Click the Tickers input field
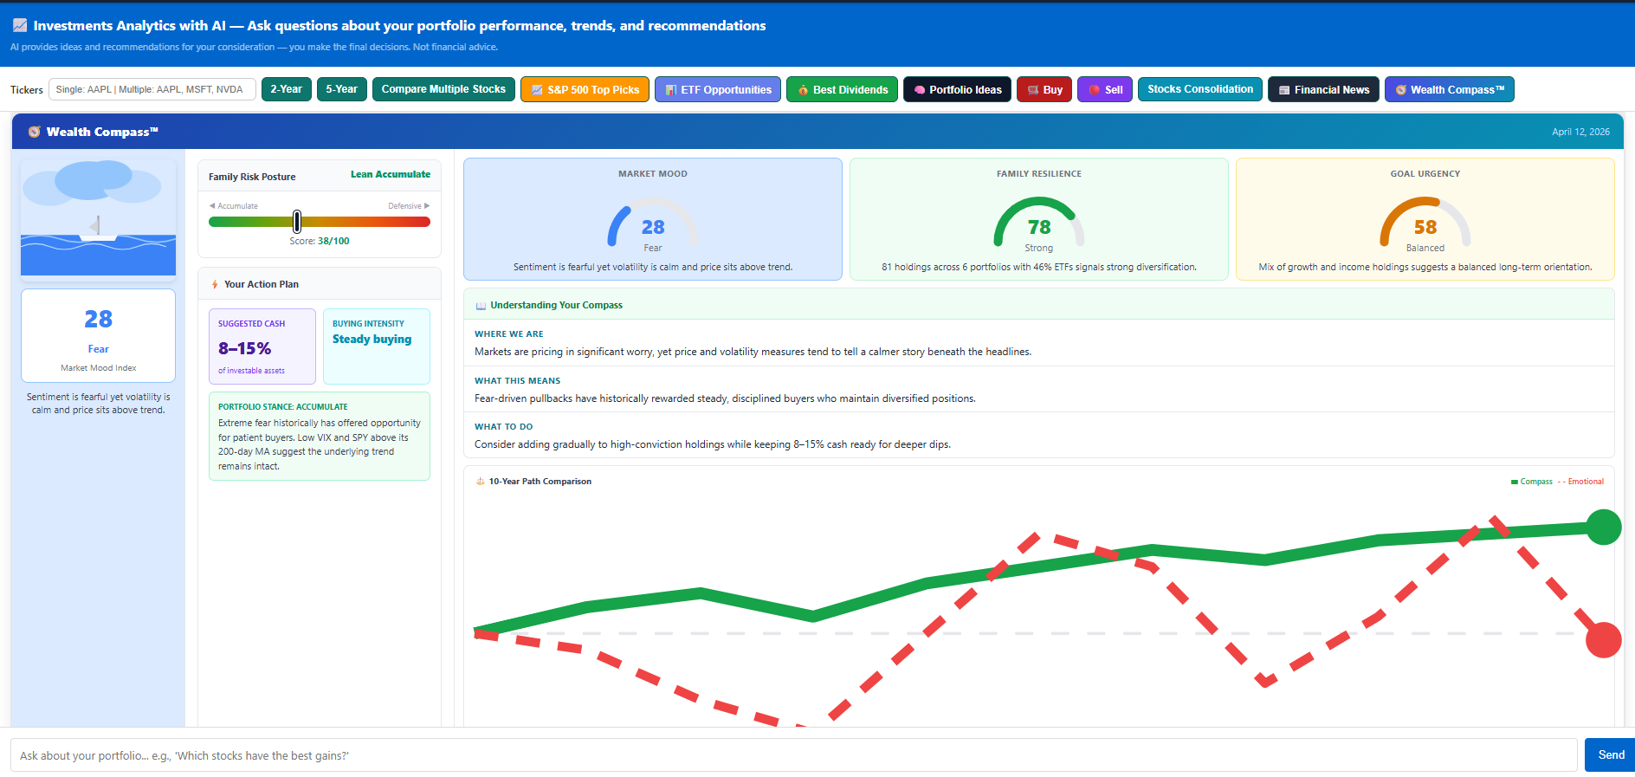Screen dimensions: 1635x777 (x=152, y=89)
